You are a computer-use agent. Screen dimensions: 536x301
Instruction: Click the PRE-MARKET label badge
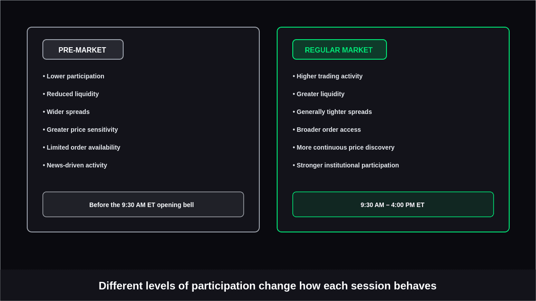pos(83,49)
